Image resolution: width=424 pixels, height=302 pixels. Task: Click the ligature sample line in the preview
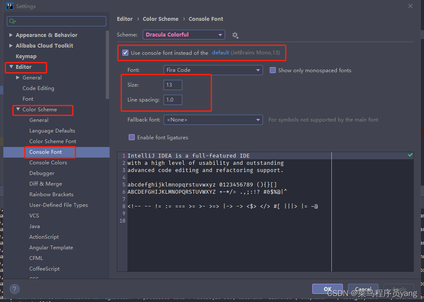pyautogui.click(x=223, y=206)
